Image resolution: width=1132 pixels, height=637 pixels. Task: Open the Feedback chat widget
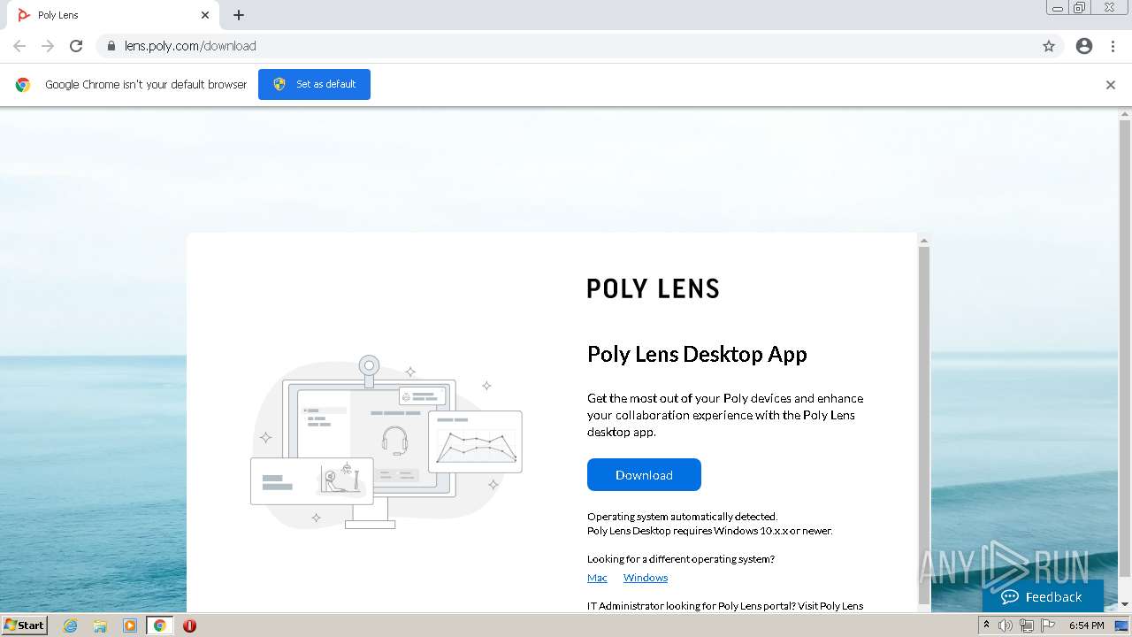[1043, 596]
